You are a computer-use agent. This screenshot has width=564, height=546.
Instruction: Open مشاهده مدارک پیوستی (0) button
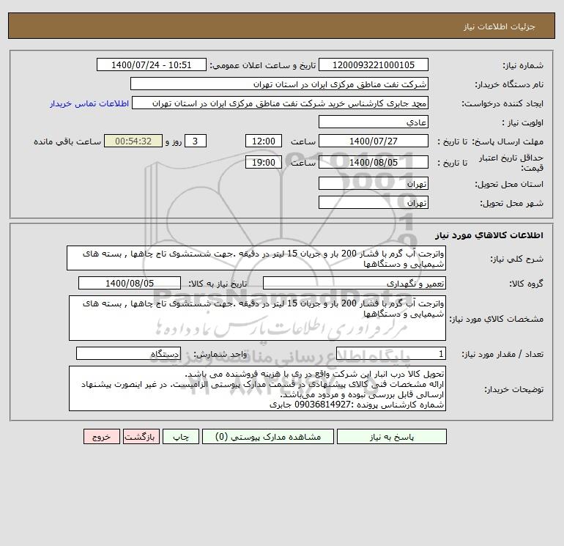(x=268, y=437)
